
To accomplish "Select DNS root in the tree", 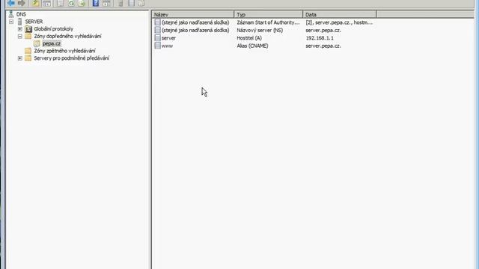I will click(21, 14).
